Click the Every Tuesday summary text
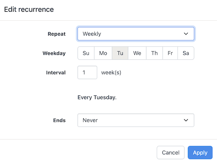 pos(97,98)
